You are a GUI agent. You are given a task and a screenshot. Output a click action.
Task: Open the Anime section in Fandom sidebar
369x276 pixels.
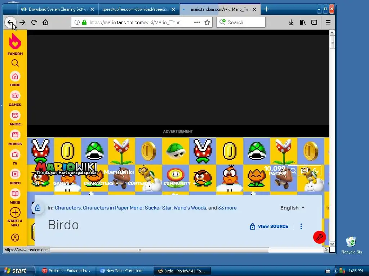coord(15,118)
